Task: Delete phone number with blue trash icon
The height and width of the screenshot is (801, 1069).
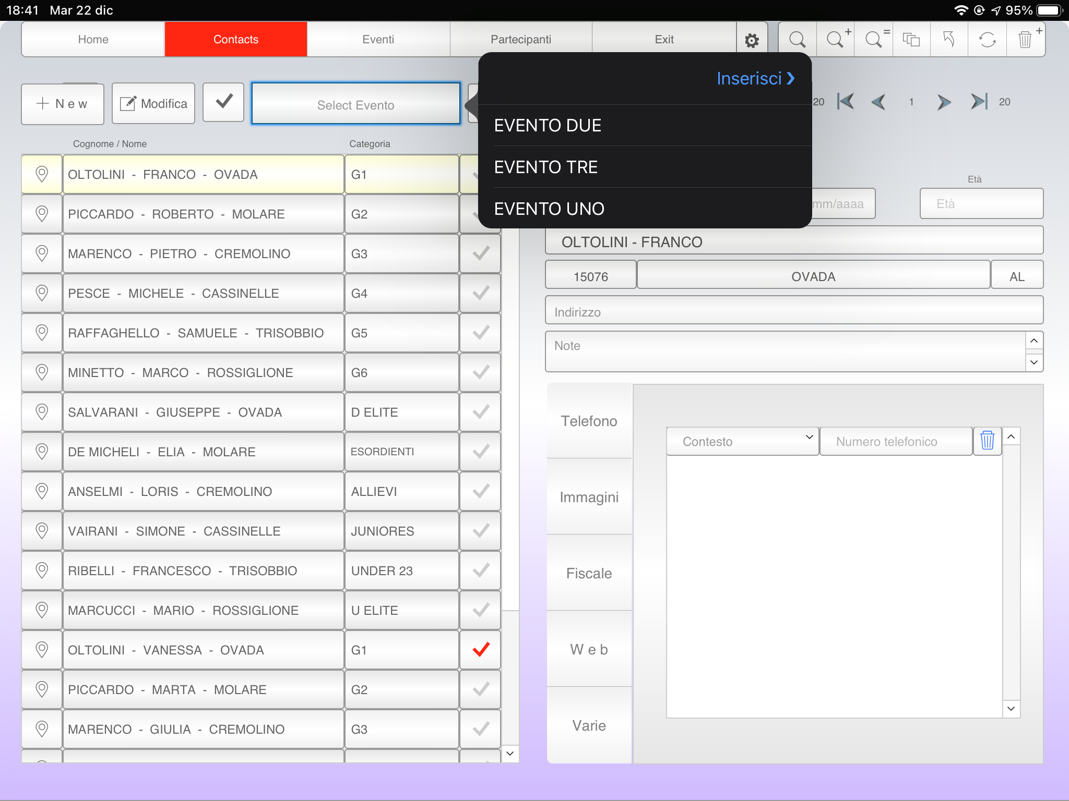Action: coord(987,441)
